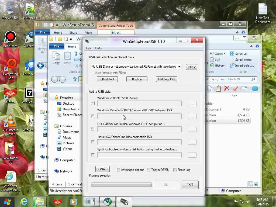
Task: Open Everything 1.5a desktop shortcut
Action: [x=10, y=69]
